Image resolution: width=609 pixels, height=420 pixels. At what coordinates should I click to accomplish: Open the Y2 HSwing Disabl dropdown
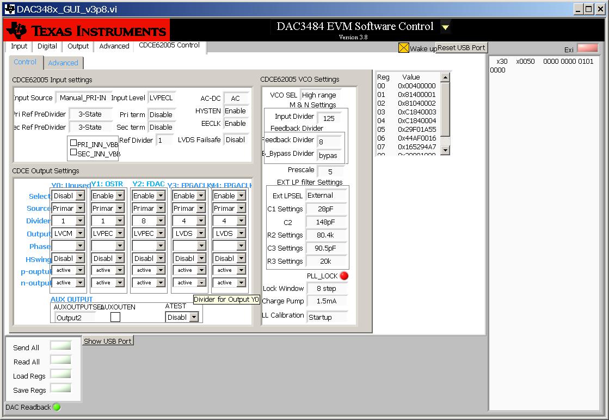coord(149,258)
